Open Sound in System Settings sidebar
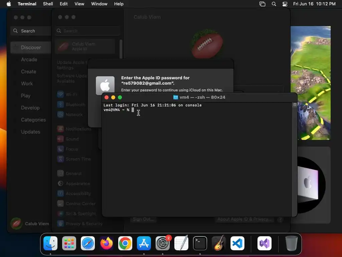Viewport: 342px width, 257px height. point(68,139)
